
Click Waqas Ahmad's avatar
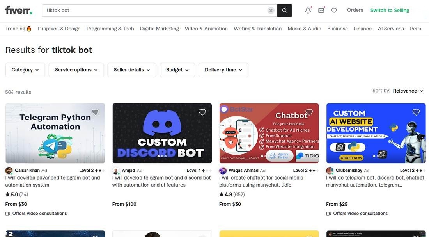[x=223, y=171]
